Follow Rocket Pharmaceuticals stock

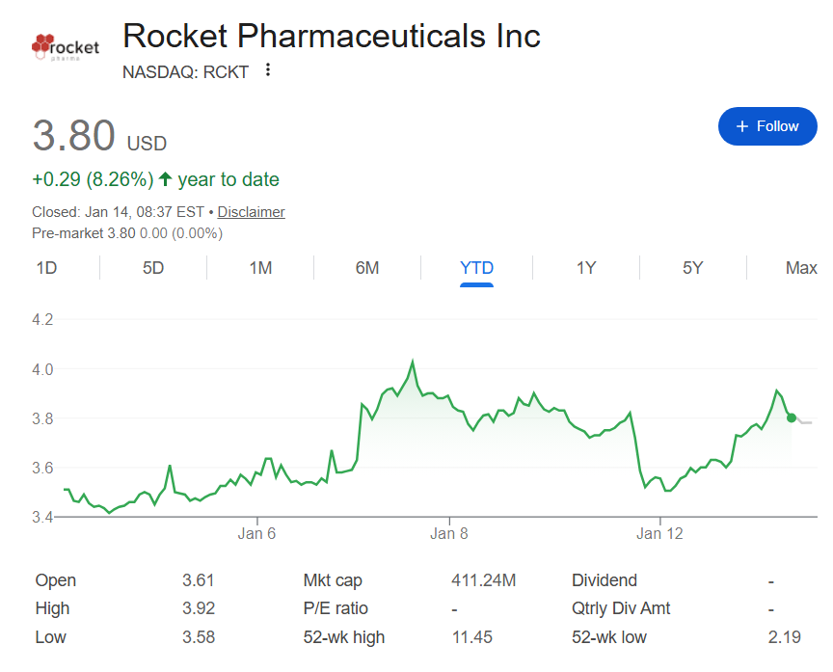(x=767, y=126)
